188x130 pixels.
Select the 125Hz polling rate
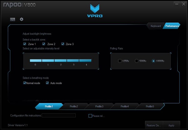pyautogui.click(x=120, y=61)
